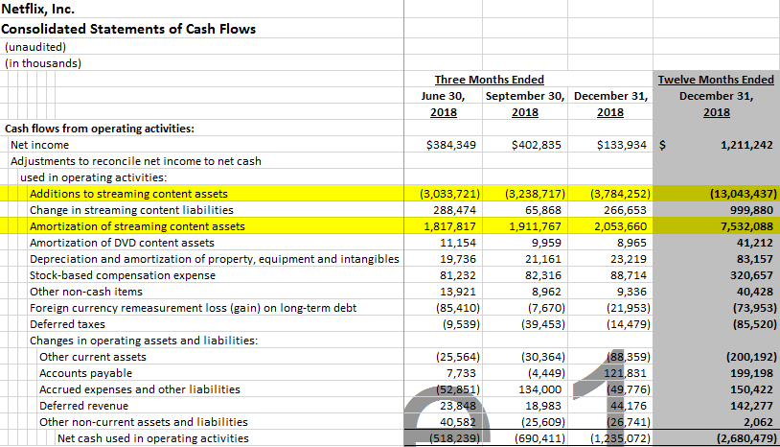The image size is (780, 447).
Task: Select 'Accrued expenses and other liabilities' label
Action: (140, 389)
